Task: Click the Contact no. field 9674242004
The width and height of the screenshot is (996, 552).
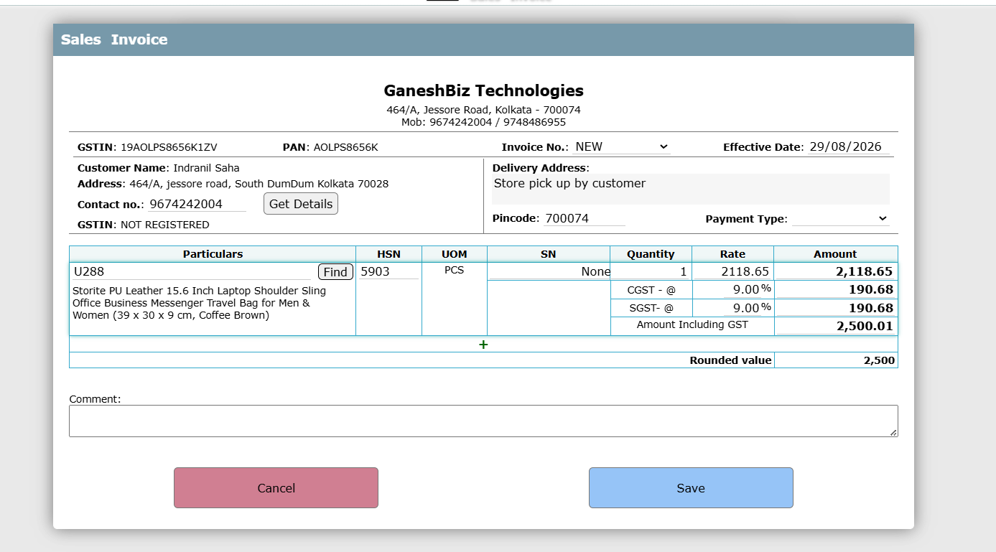Action: (x=197, y=204)
